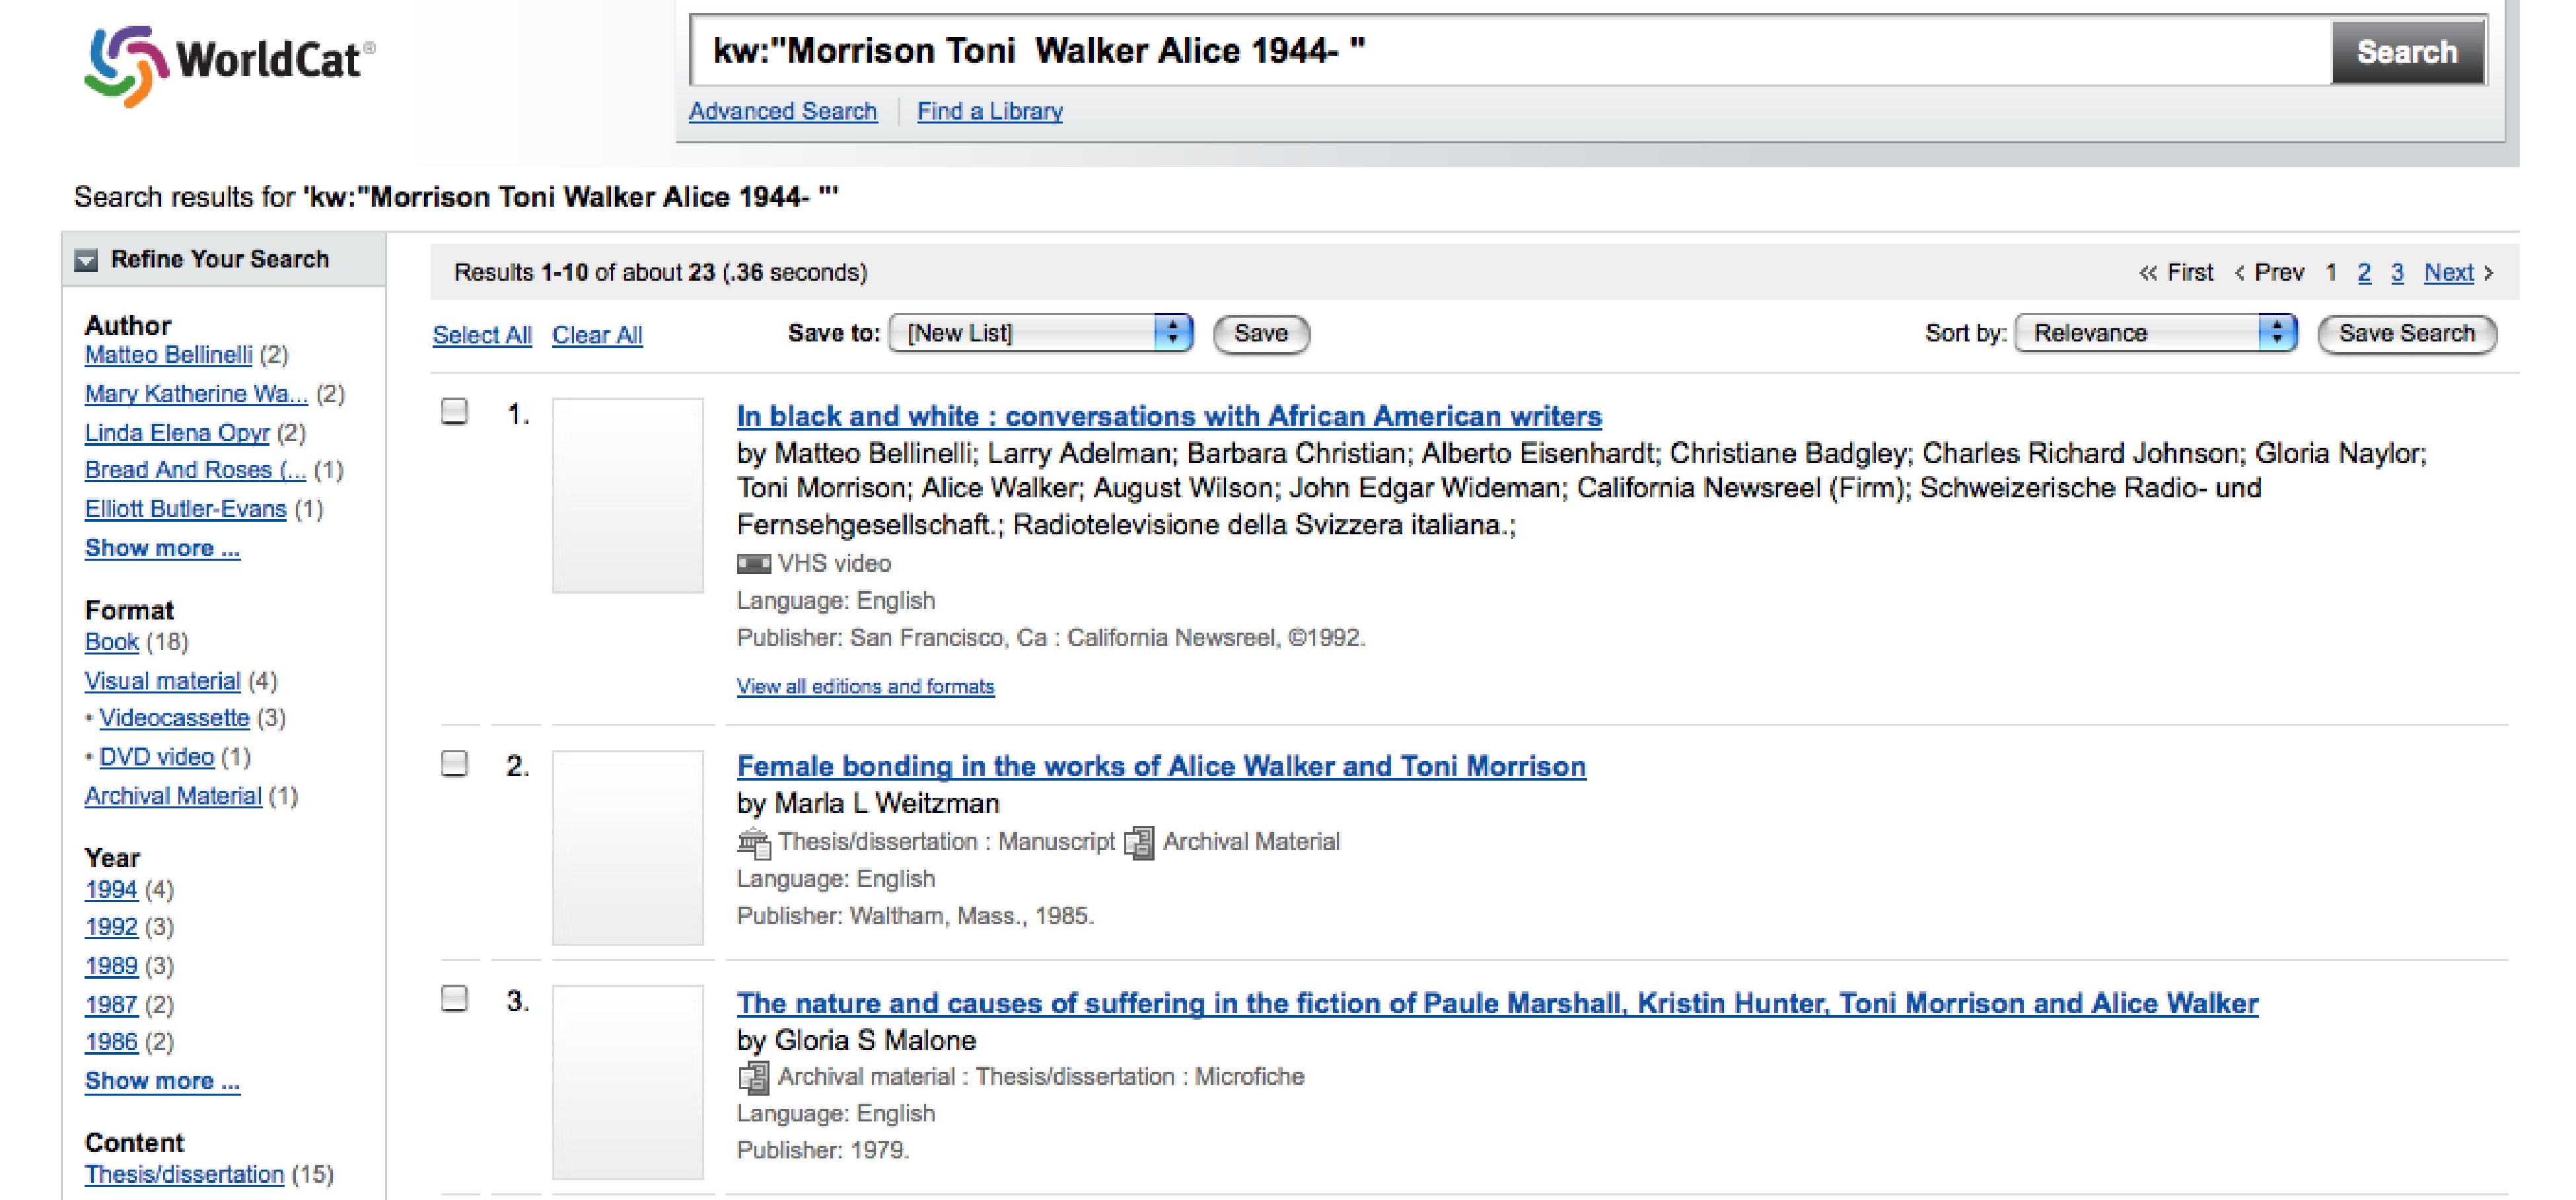Click the Prev page control
Screen dimensions: 2576x1200
click(2269, 272)
